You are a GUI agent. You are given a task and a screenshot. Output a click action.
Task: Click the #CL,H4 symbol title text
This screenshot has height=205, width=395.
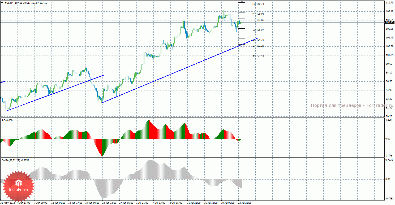click(x=9, y=3)
